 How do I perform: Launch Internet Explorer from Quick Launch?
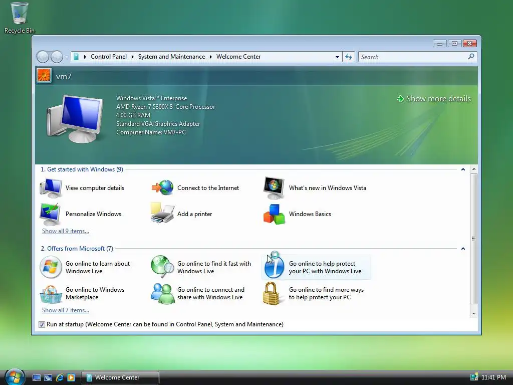[60, 377]
